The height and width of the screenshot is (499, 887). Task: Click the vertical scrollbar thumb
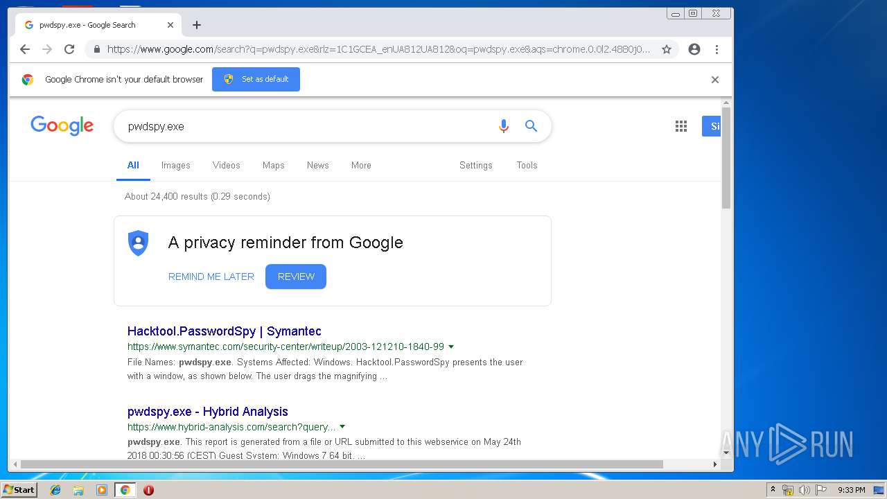[x=726, y=158]
